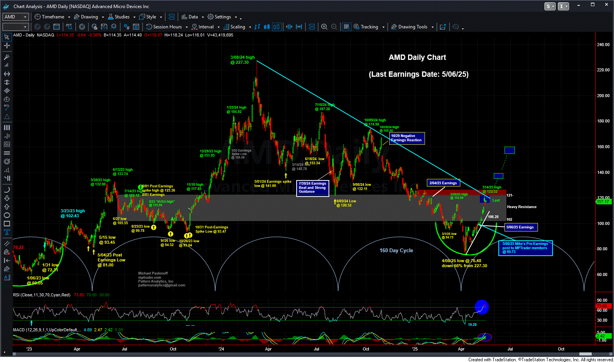
Task: Click the add chart image icon
Action: coord(443,27)
